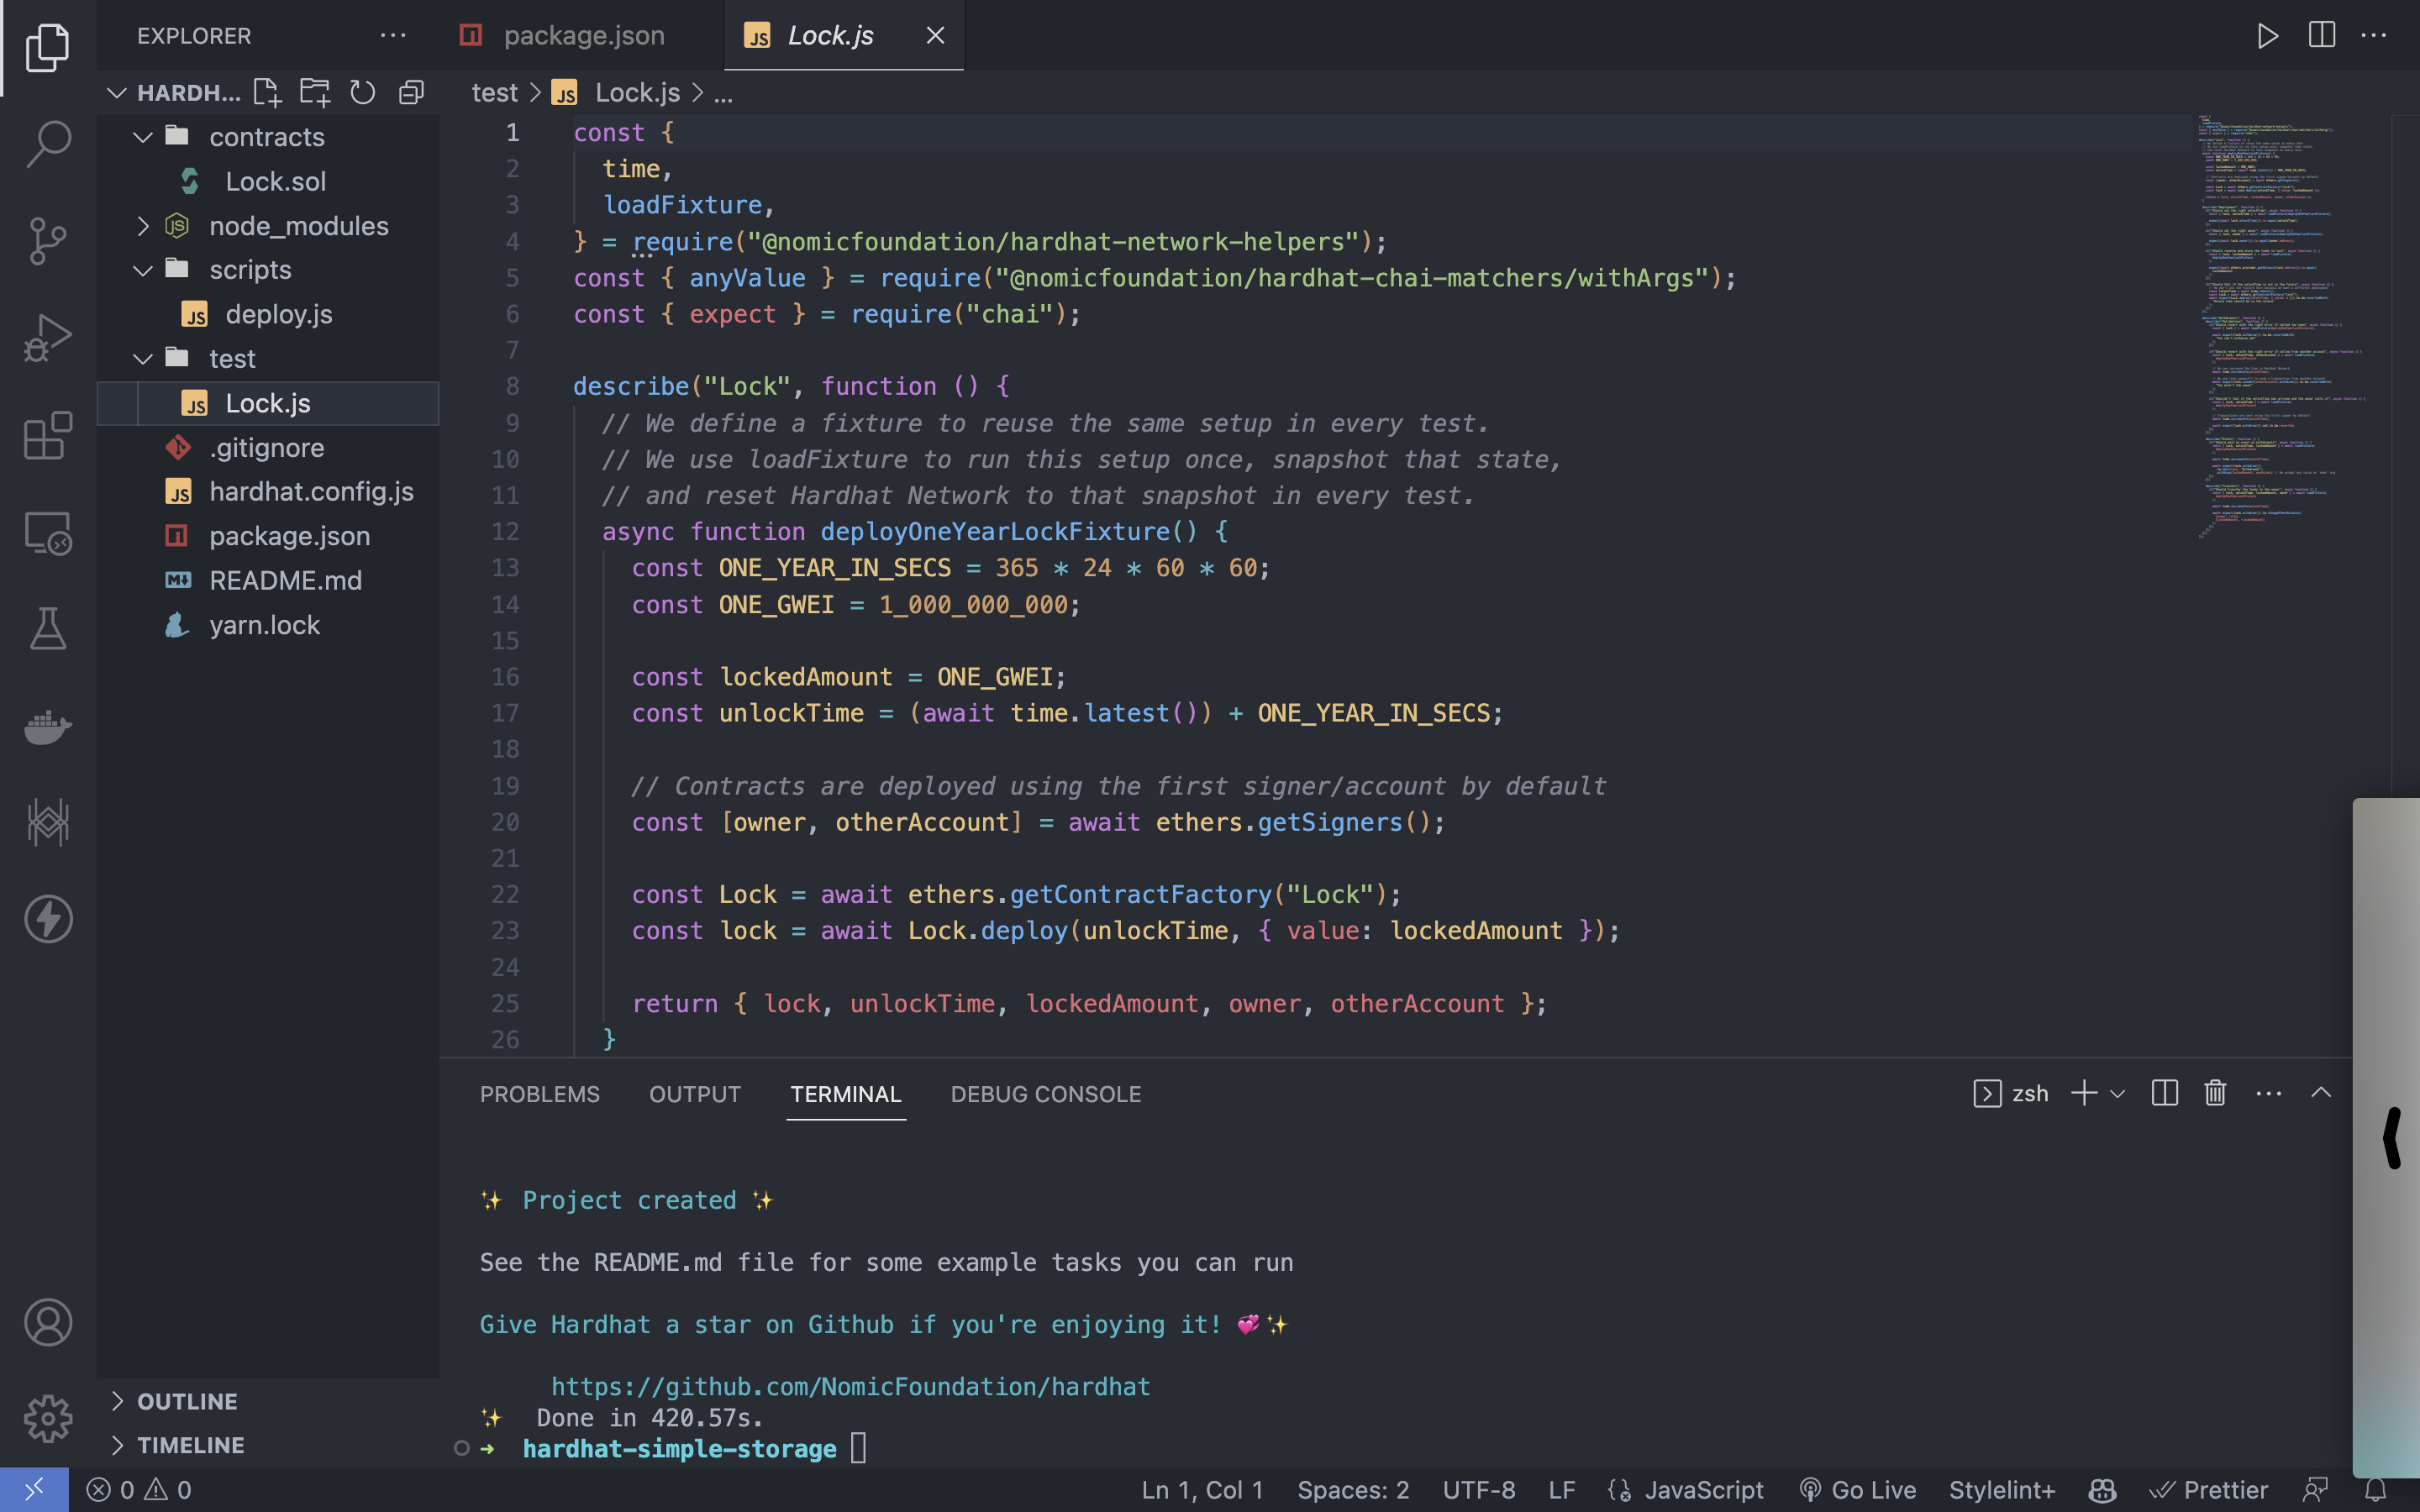Select the TERMINAL panel tab
The width and height of the screenshot is (2420, 1512).
tap(846, 1094)
